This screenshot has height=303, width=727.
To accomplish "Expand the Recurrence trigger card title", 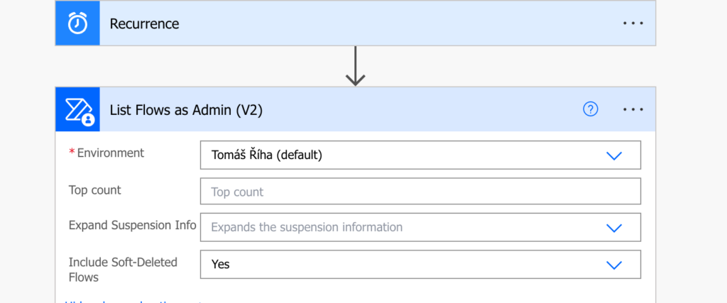I will 144,23.
